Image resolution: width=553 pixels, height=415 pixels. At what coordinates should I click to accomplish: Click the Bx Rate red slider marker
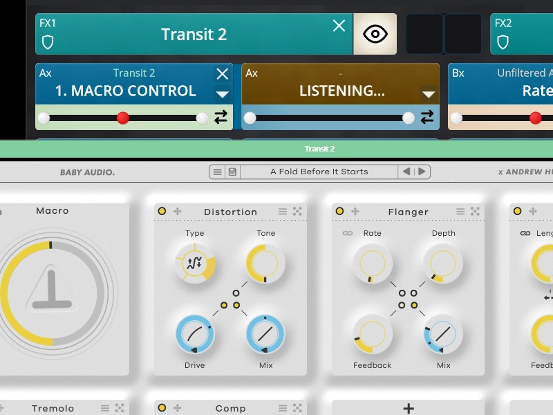point(535,118)
